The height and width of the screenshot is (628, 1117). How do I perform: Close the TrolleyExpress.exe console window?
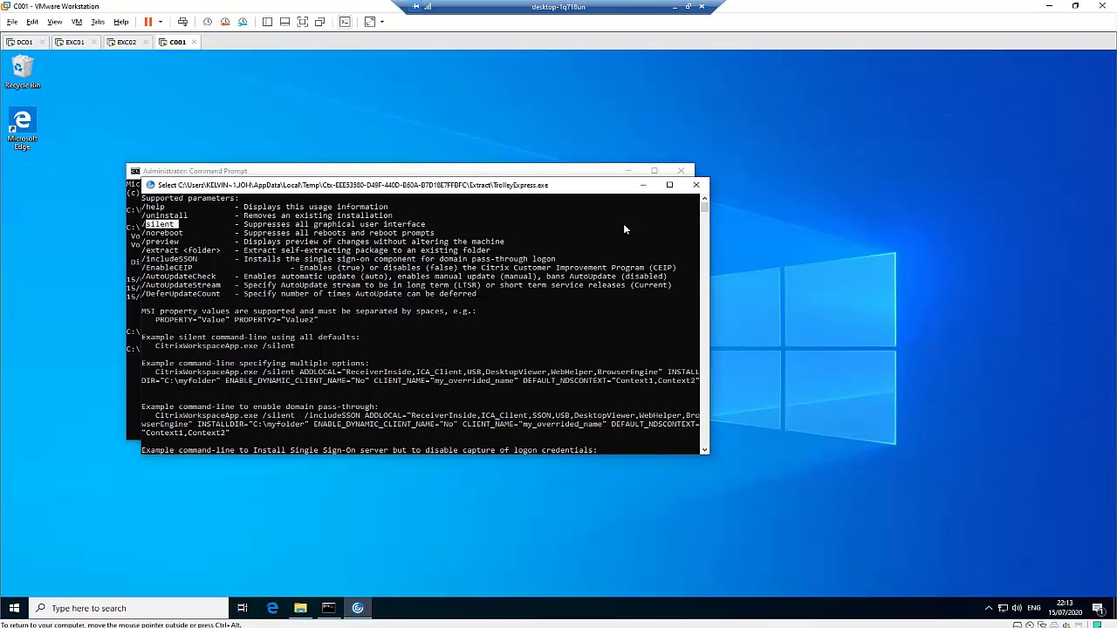(696, 185)
